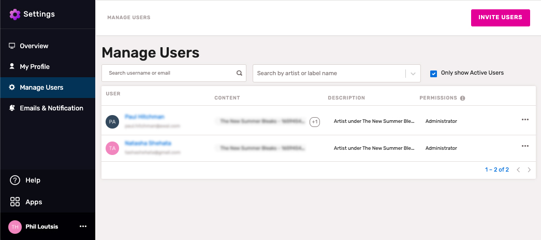Click the Permissions info icon

tap(462, 98)
